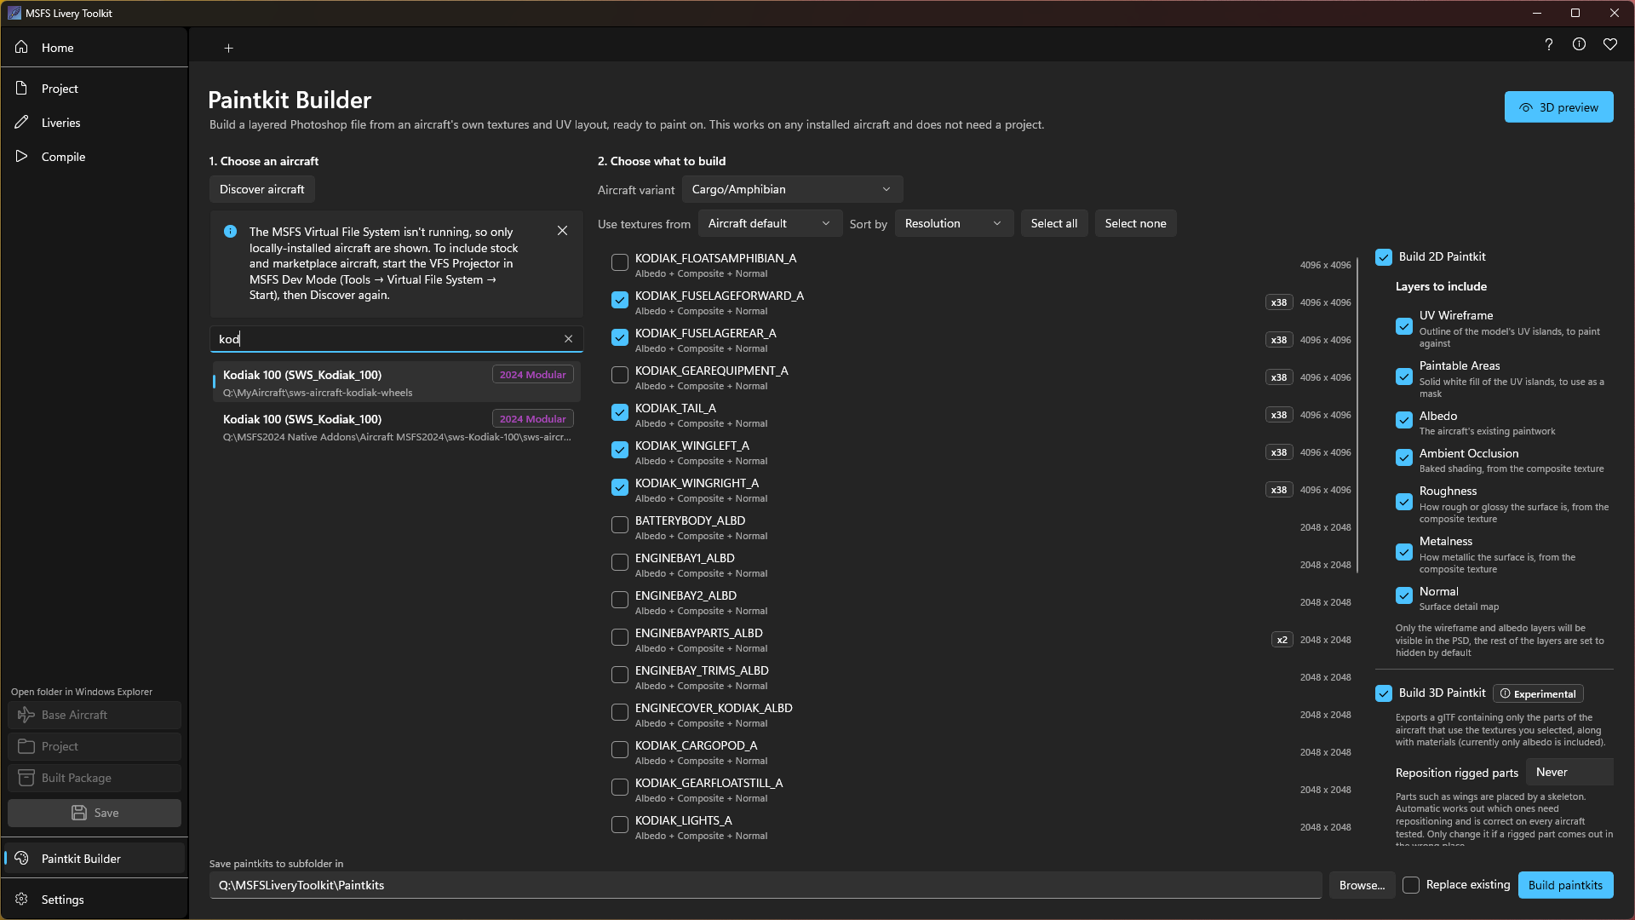
Task: Check KODIAK_LIGHTS_A texture
Action: point(620,825)
